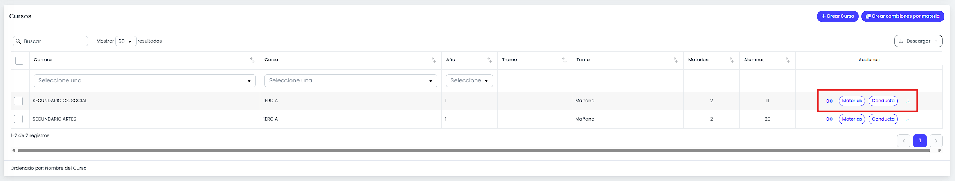
Task: Click 'Ordenado por: Nombre del Curso' text
Action: [x=49, y=168]
